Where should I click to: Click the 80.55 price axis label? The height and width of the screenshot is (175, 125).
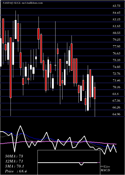tap(116, 33)
